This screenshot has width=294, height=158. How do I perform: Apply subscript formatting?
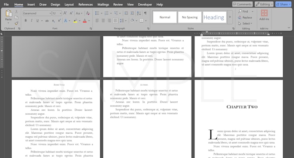(53, 21)
